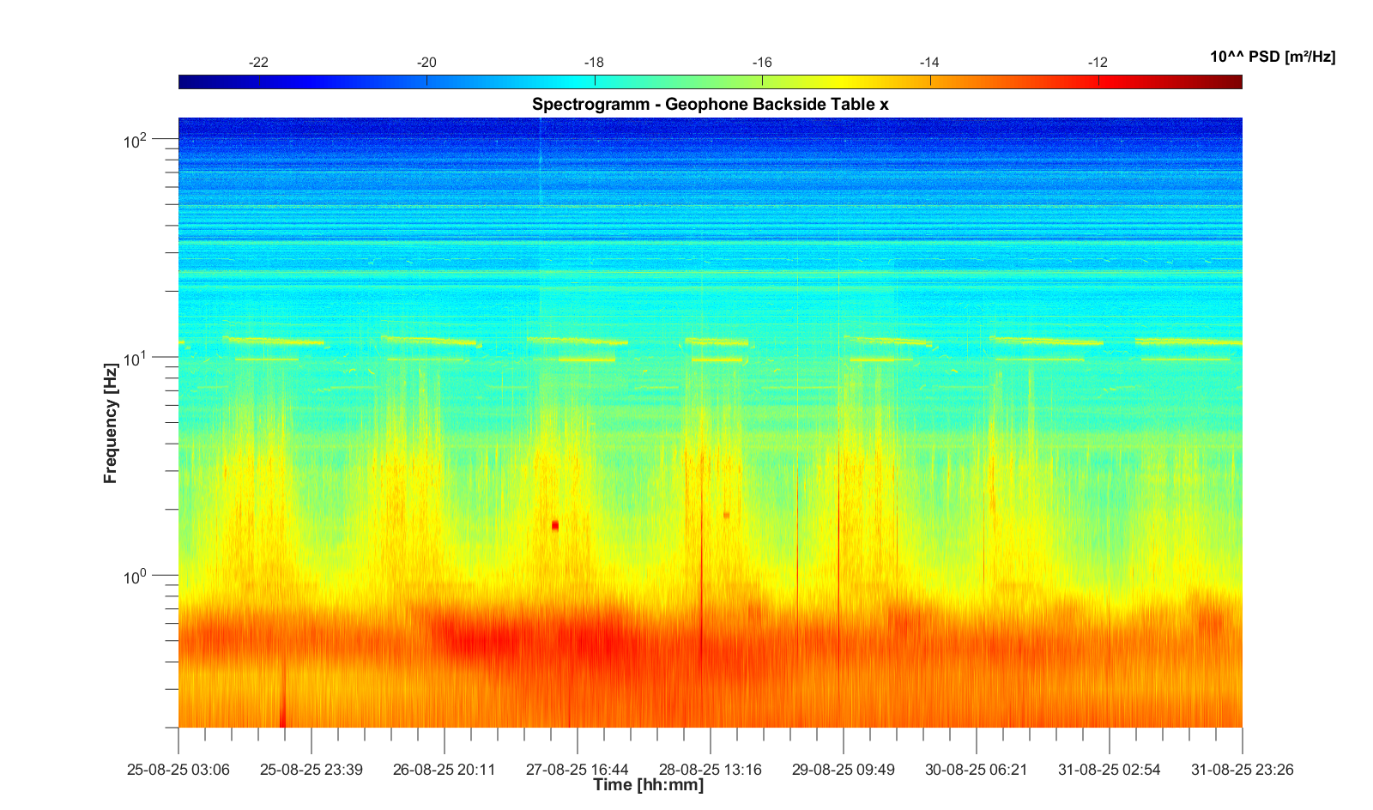Click the dark red end of colorbar
Image resolution: width=1373 pixels, height=810 pixels.
pyautogui.click(x=1231, y=82)
